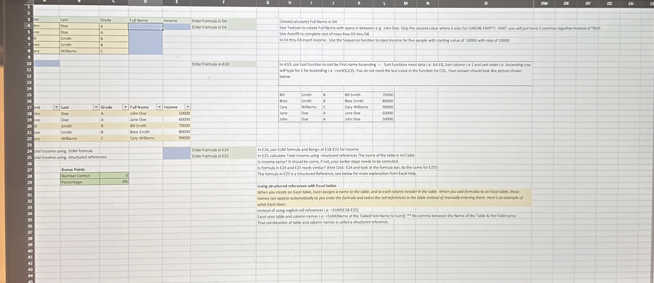The height and width of the screenshot is (283, 654).
Task: Select cell E21 showing 80000
Action: pos(177,132)
